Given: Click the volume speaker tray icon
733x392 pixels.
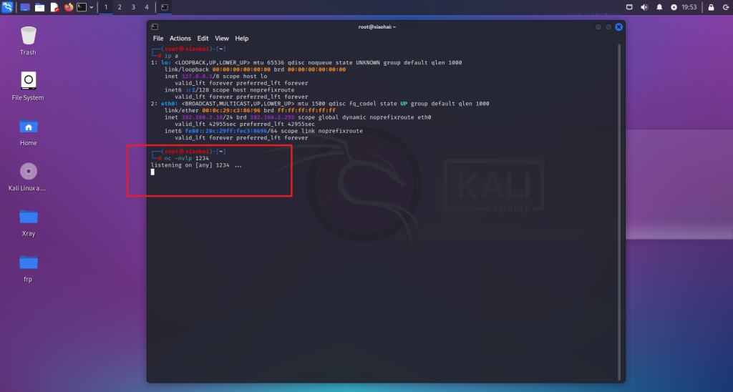Looking at the screenshot, I should coord(644,7).
